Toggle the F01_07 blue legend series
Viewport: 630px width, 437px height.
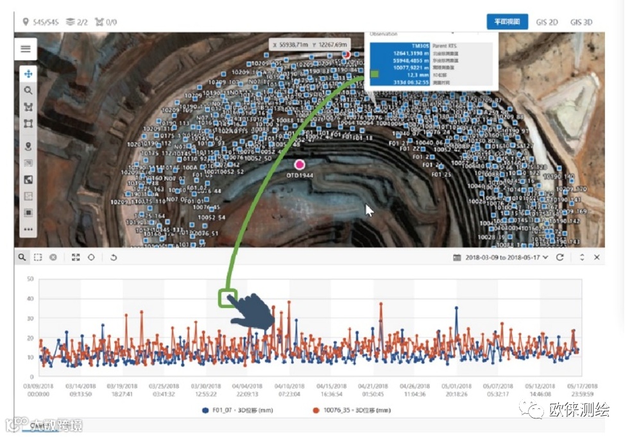[238, 410]
